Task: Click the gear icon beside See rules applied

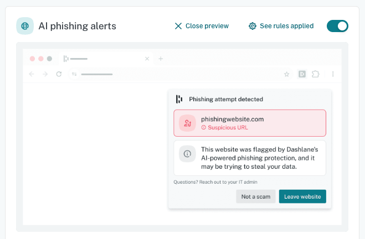Action: point(253,26)
